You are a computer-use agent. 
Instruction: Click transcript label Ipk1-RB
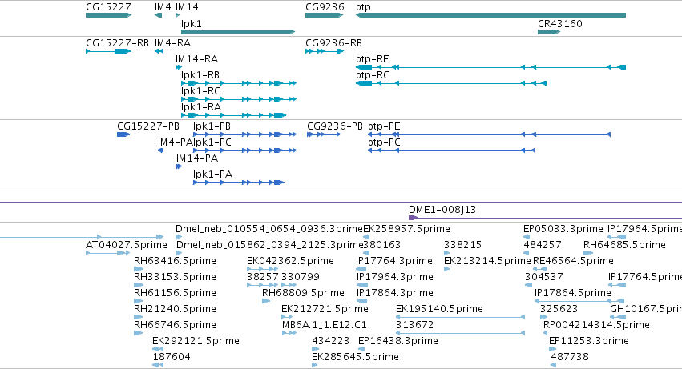[200, 75]
